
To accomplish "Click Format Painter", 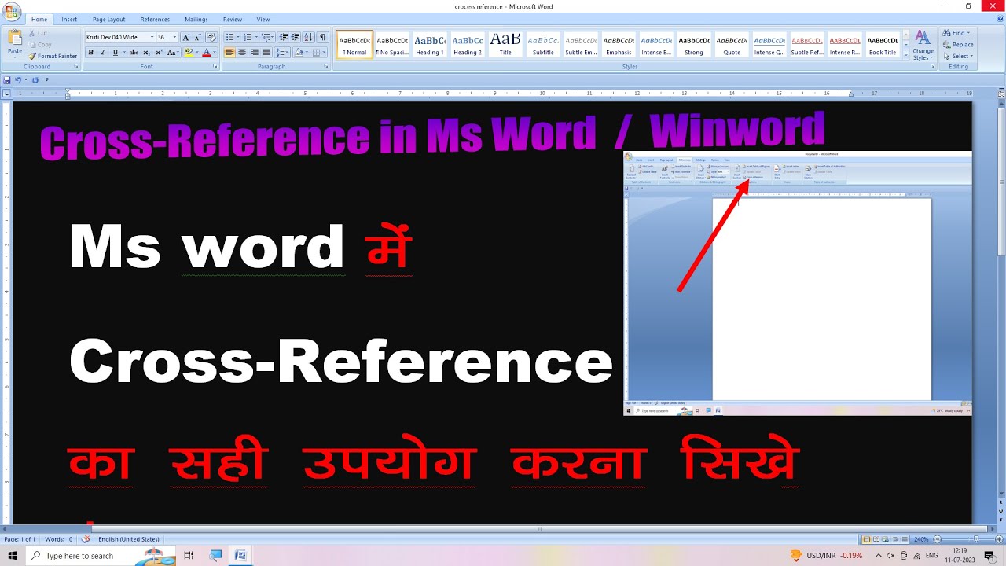I will [53, 56].
